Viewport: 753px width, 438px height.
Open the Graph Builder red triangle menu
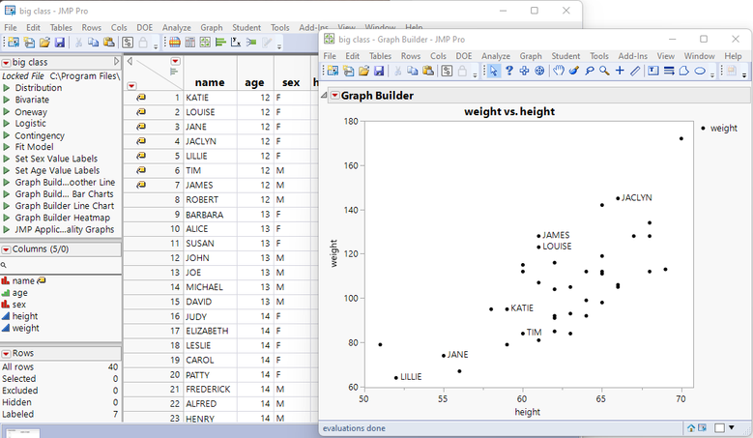click(335, 96)
